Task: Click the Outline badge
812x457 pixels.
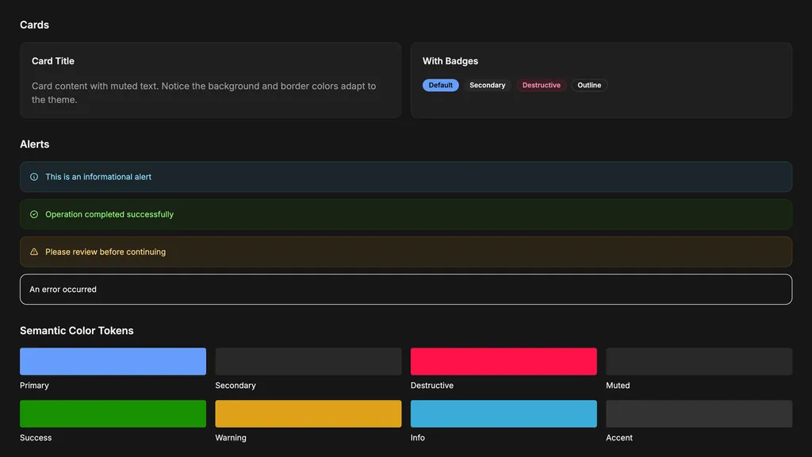Action: click(589, 85)
